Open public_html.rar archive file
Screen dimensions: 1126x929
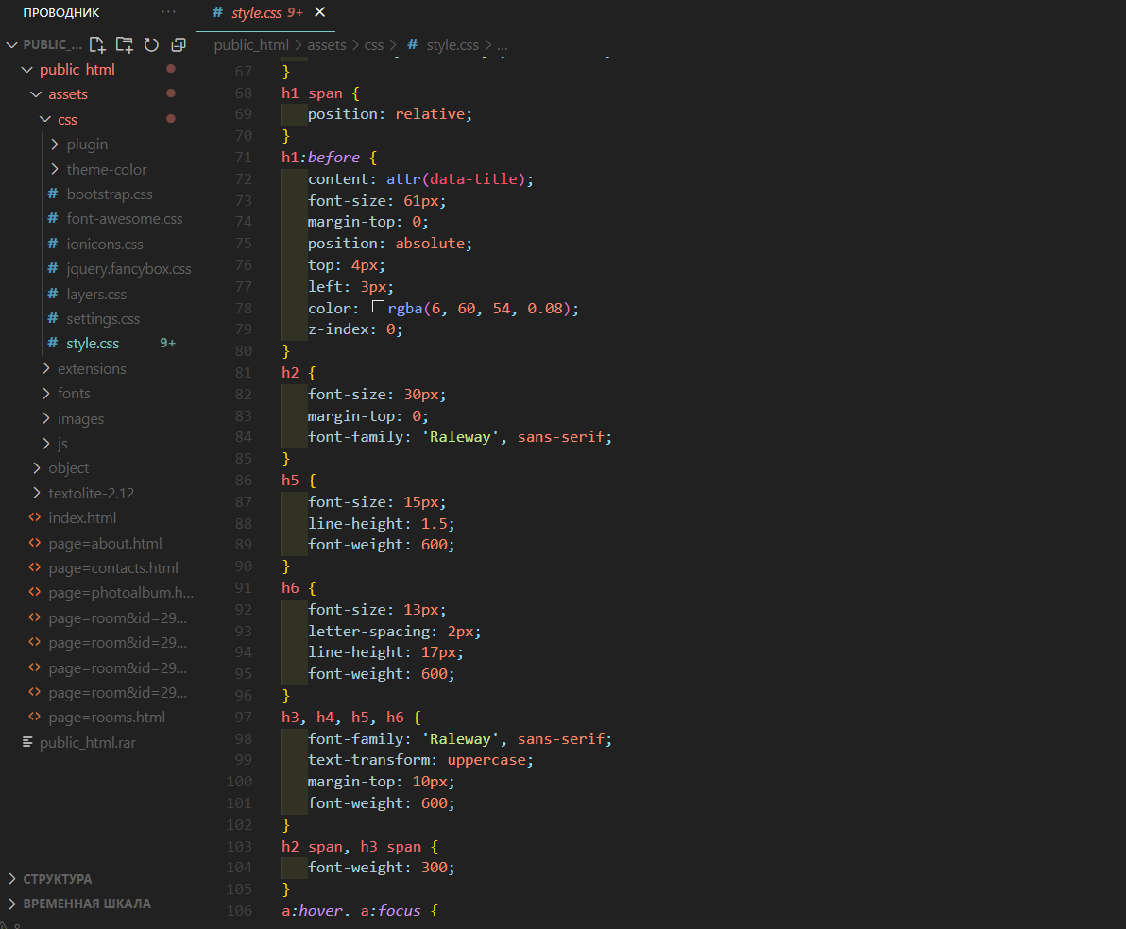click(x=88, y=742)
